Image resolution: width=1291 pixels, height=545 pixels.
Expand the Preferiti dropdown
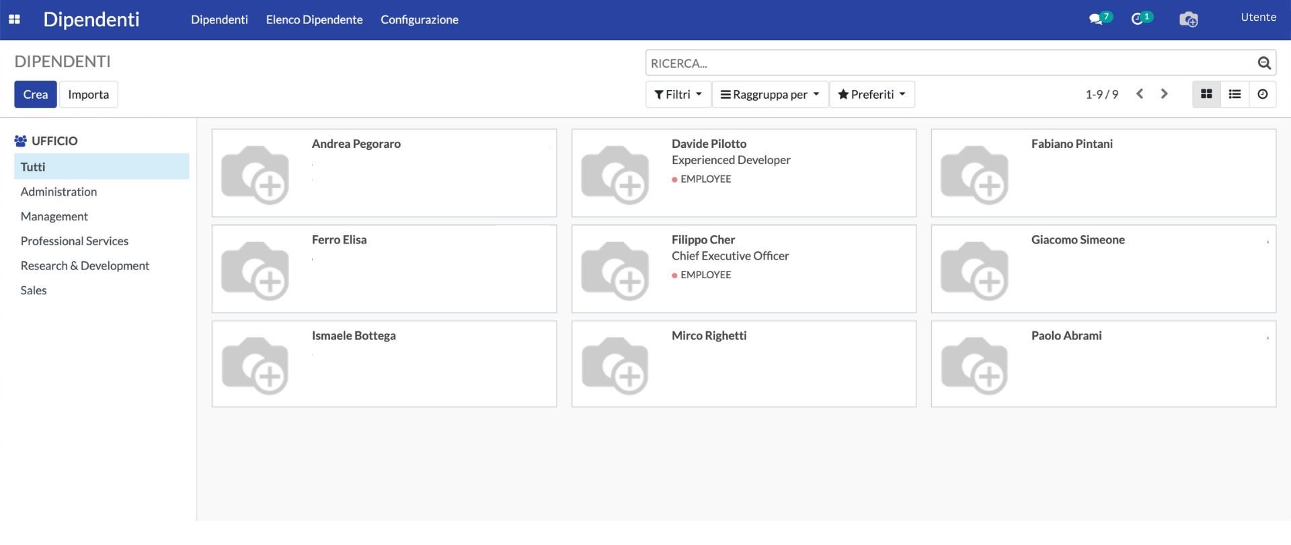tap(872, 94)
